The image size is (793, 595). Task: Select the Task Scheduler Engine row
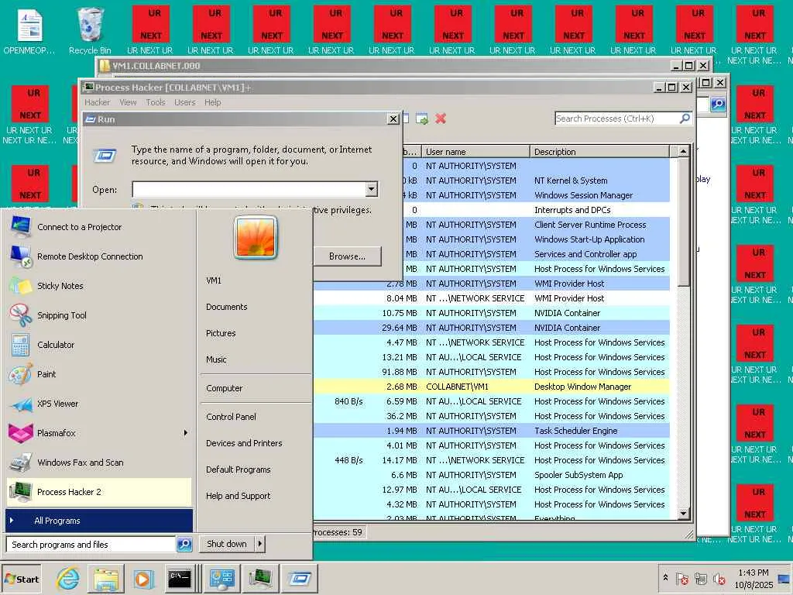(491, 431)
